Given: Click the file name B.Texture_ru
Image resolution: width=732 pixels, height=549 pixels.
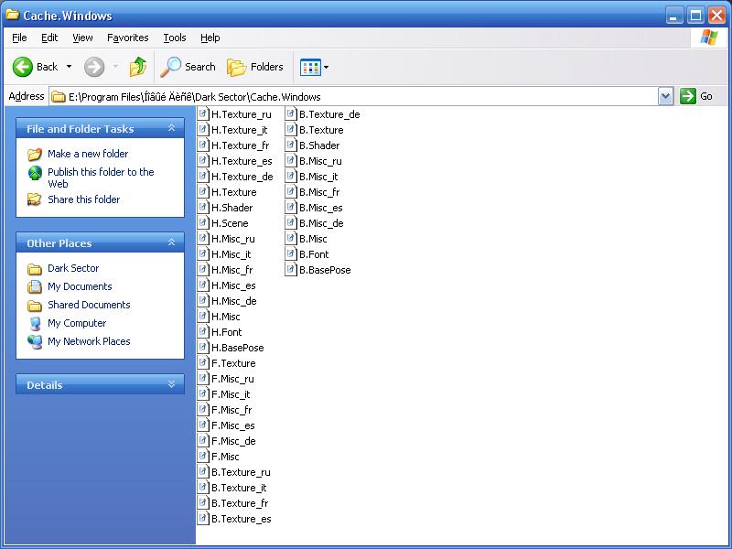Looking at the screenshot, I should coord(241,472).
